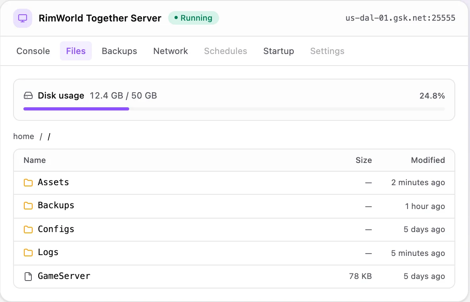Click the 5 minutes ago modified cell
Screen dimensions: 470x302
click(418, 253)
